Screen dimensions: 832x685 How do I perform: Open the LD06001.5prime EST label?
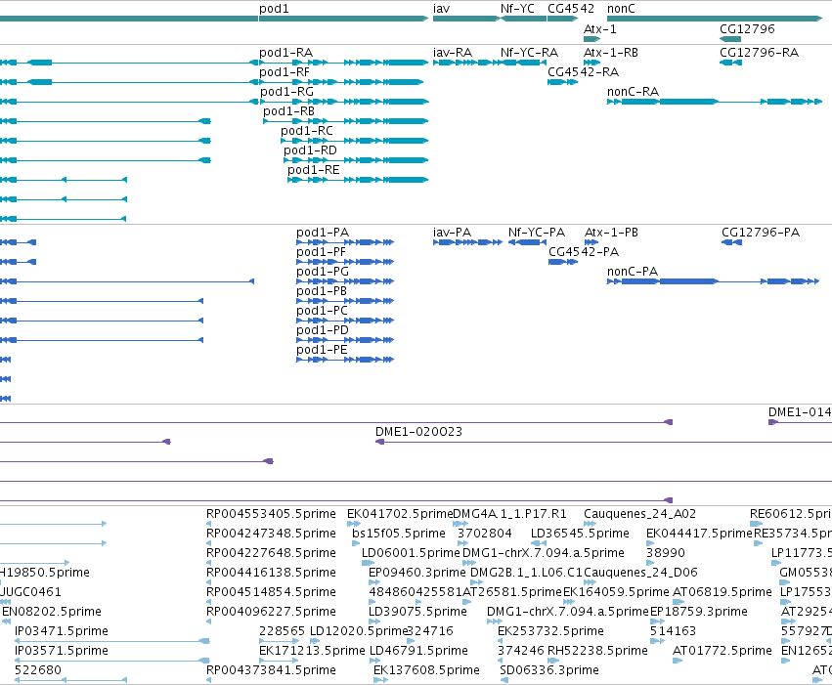[411, 553]
